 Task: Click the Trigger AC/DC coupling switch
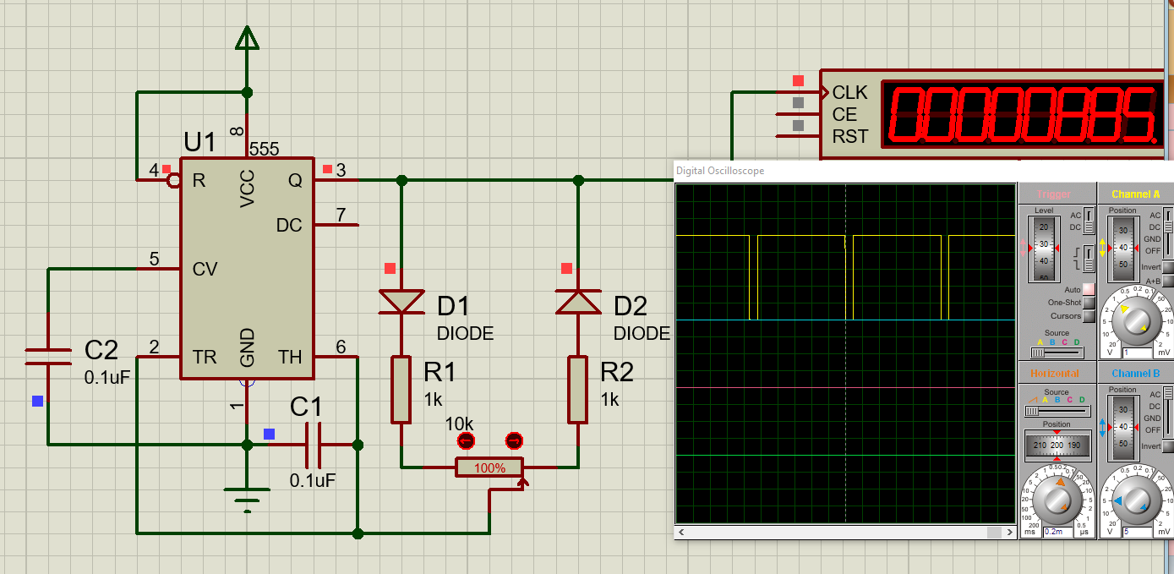pyautogui.click(x=1089, y=222)
